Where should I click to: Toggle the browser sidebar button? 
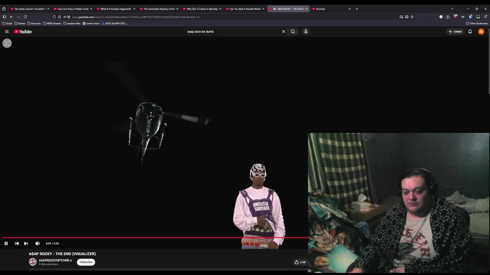(x=5, y=17)
